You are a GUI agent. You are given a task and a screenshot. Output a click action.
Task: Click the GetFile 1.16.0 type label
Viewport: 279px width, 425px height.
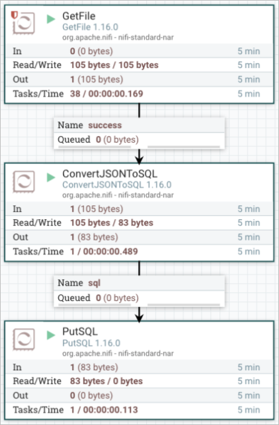point(90,27)
